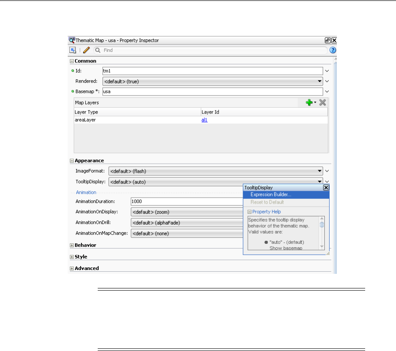Click the Map Layers table title
The height and width of the screenshot is (351, 396).
[x=87, y=102]
